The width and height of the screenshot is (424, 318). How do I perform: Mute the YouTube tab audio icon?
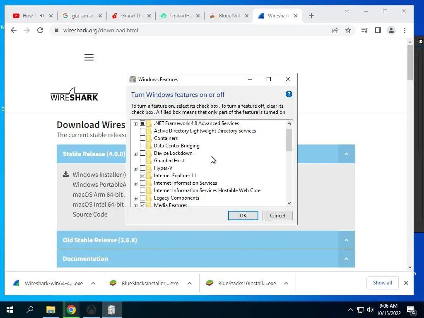(x=42, y=16)
